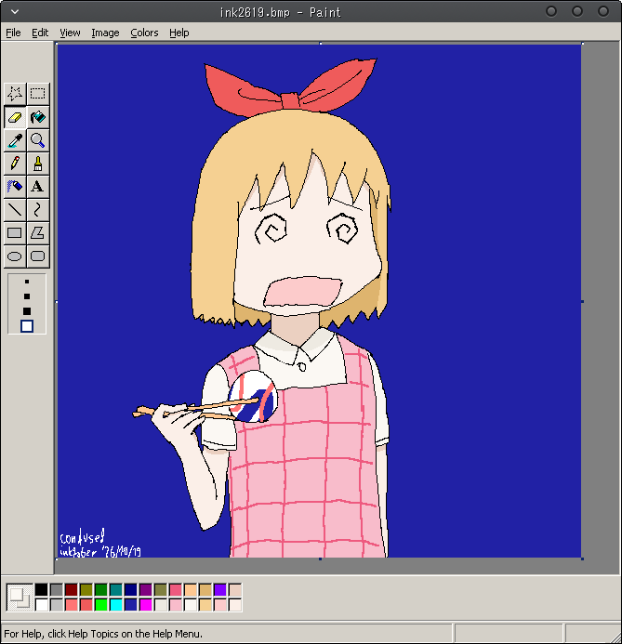The width and height of the screenshot is (622, 644).
Task: Open the Edit menu
Action: click(x=40, y=33)
